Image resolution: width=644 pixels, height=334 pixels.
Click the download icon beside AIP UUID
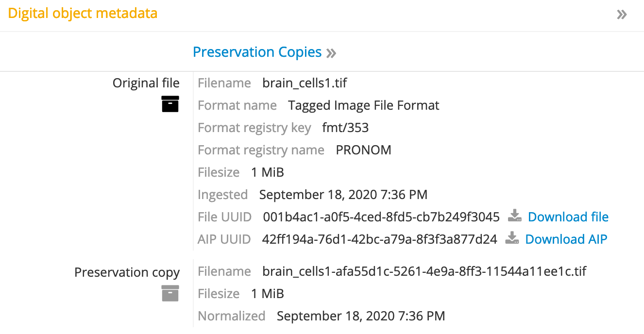point(512,239)
